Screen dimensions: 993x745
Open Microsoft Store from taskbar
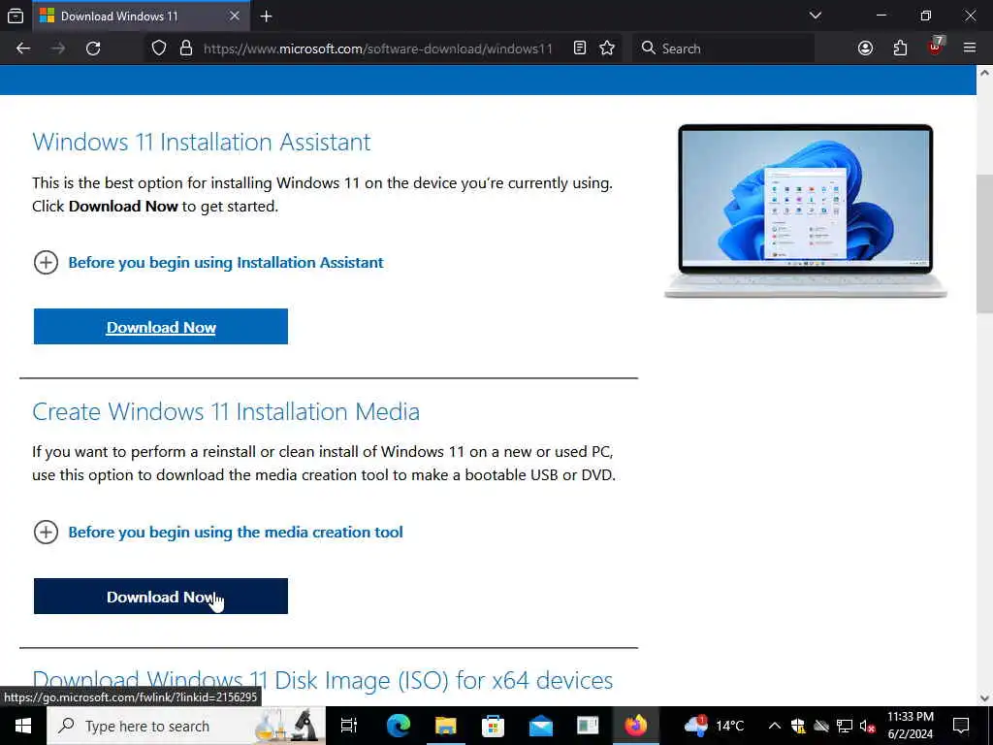[x=493, y=726]
